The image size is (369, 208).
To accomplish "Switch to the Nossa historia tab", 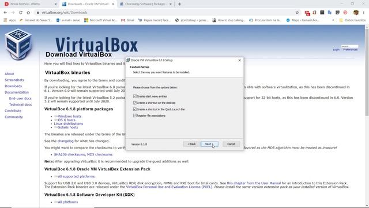I will (31, 4).
